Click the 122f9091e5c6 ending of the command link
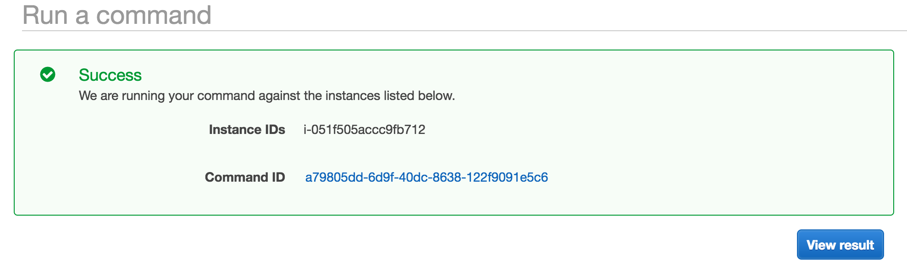This screenshot has width=907, height=267. coord(507,178)
